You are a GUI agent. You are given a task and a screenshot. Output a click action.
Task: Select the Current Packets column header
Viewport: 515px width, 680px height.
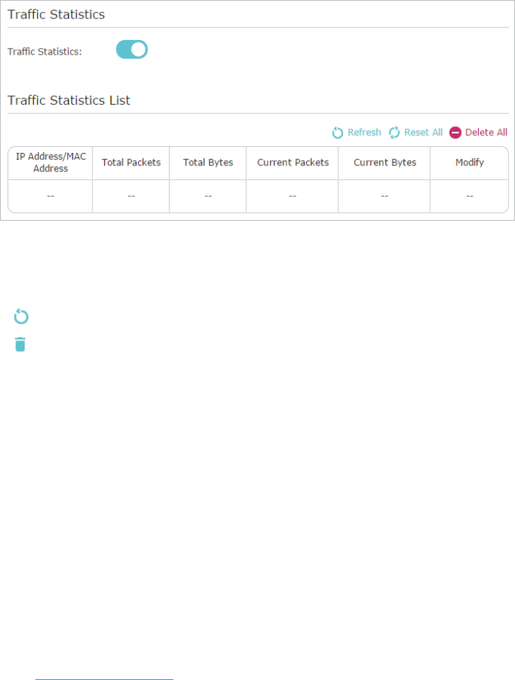click(x=293, y=162)
